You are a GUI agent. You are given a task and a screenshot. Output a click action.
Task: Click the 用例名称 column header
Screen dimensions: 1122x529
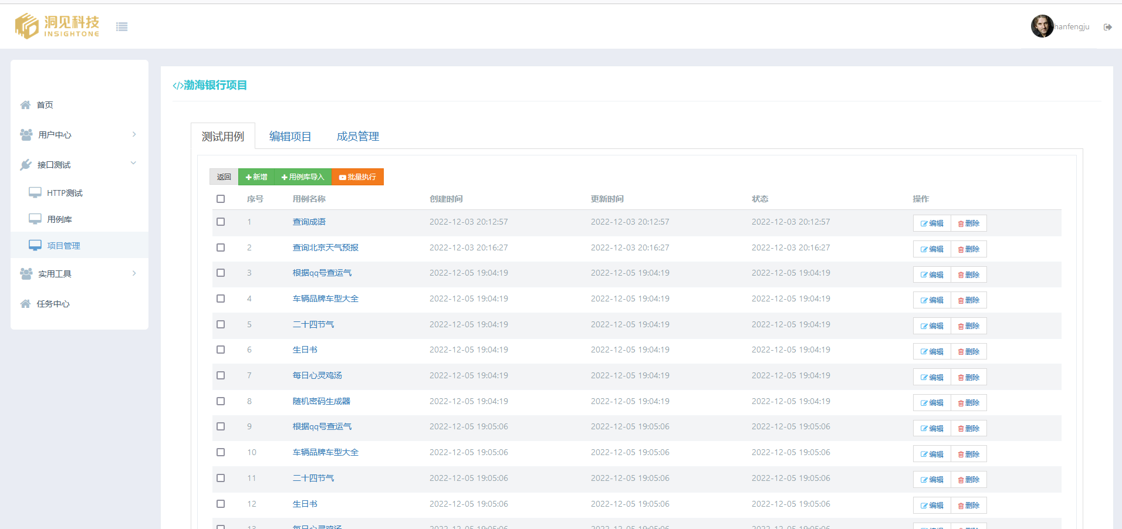309,199
